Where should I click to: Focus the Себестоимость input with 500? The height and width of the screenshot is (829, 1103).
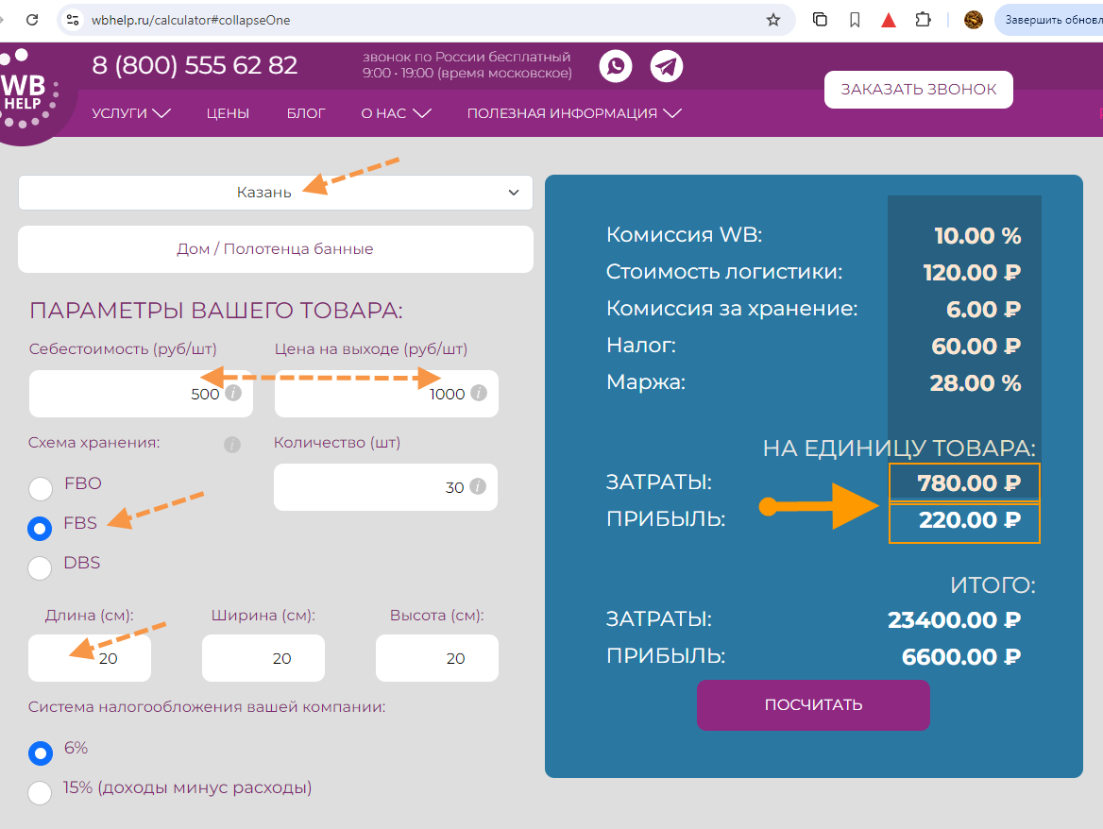(x=141, y=394)
